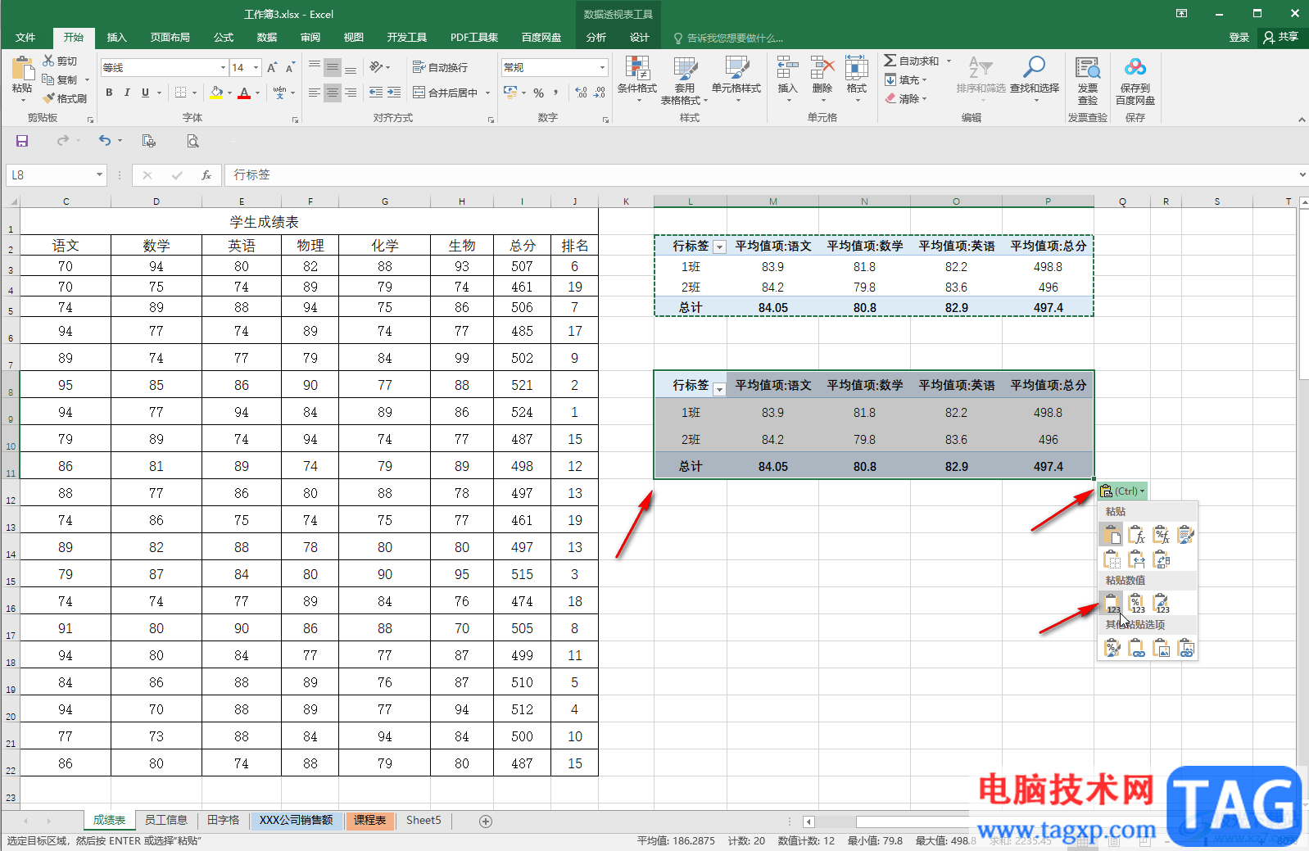Click the 登录 sign-in button
Viewport: 1309px width, 851px height.
click(1239, 38)
